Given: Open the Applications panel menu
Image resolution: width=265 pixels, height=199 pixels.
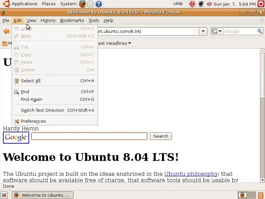Looking at the screenshot, I should 25,4.
